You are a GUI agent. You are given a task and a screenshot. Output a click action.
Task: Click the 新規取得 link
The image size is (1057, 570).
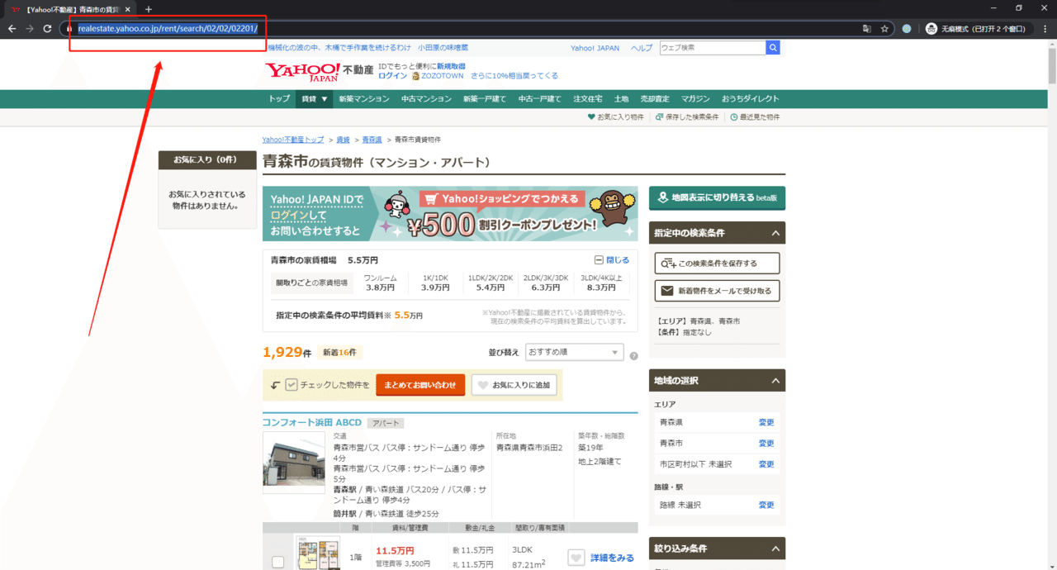point(451,66)
